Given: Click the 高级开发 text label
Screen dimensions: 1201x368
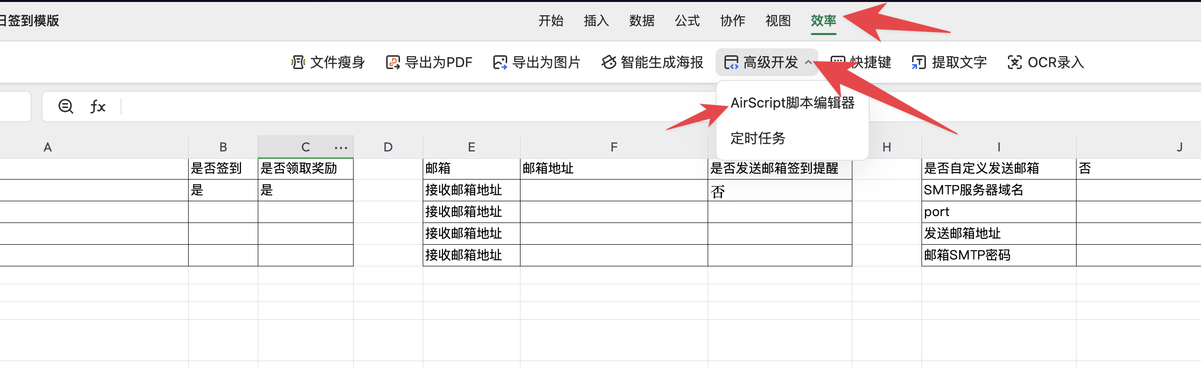Looking at the screenshot, I should [771, 63].
